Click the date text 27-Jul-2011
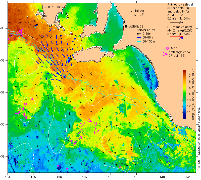201x180 pixels. 138,11
